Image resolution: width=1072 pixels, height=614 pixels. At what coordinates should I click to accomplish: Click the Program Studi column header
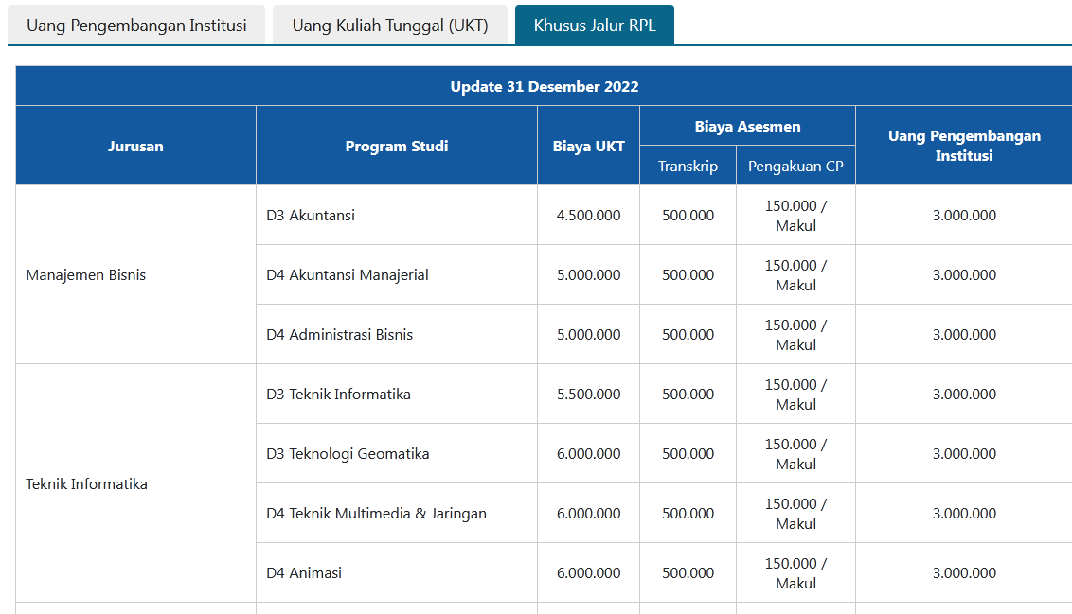click(396, 145)
